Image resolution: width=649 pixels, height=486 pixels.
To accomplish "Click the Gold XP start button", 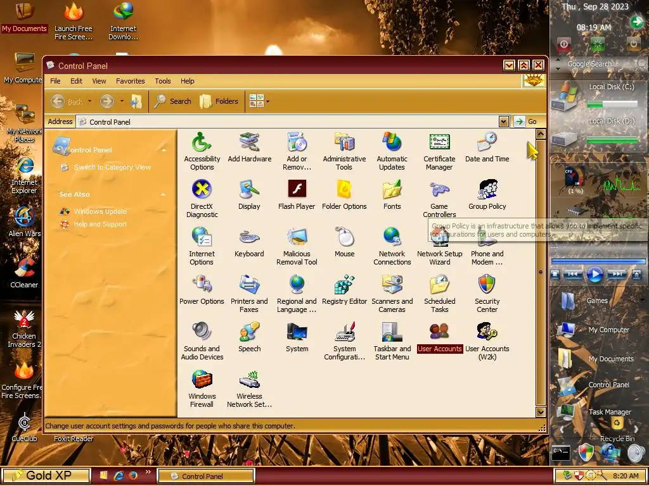I will 46,476.
